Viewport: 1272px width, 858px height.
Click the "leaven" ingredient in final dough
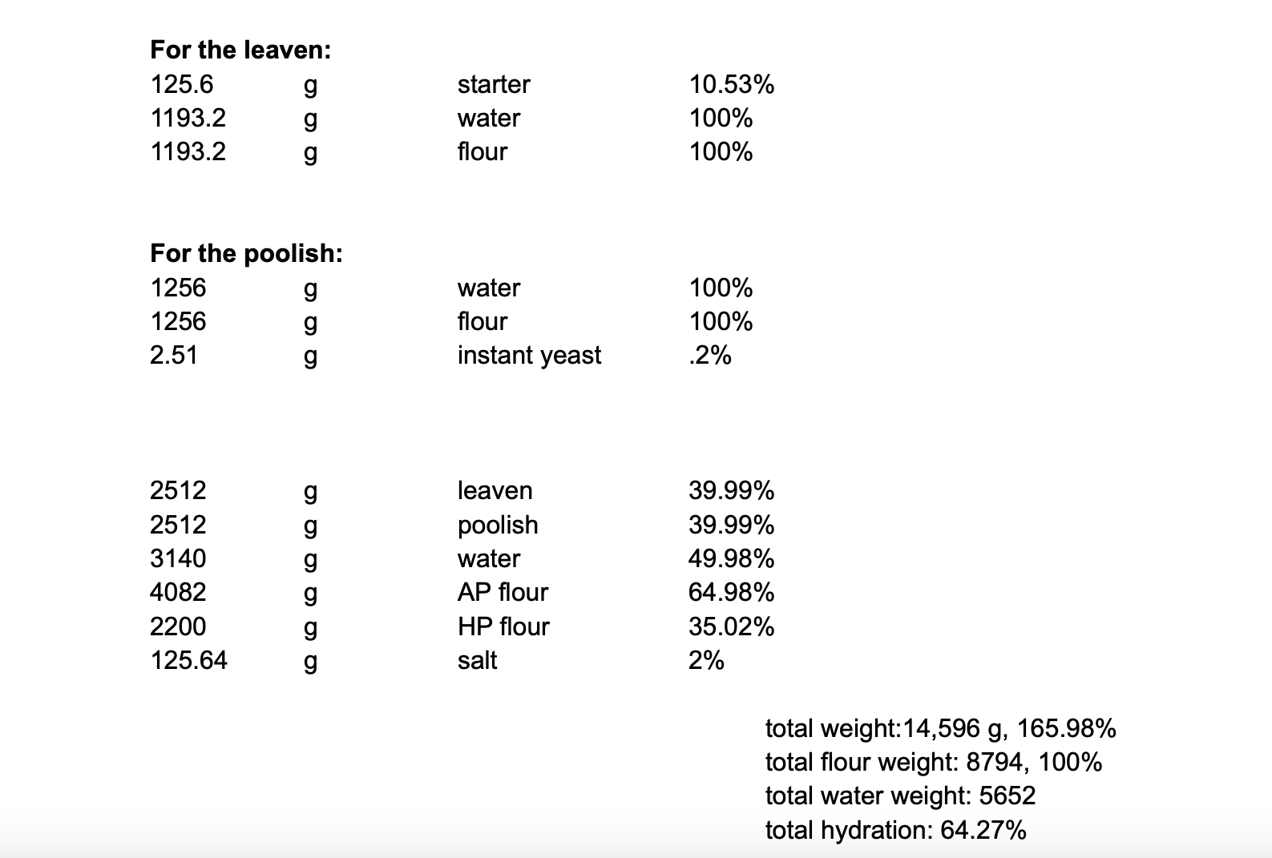point(495,490)
